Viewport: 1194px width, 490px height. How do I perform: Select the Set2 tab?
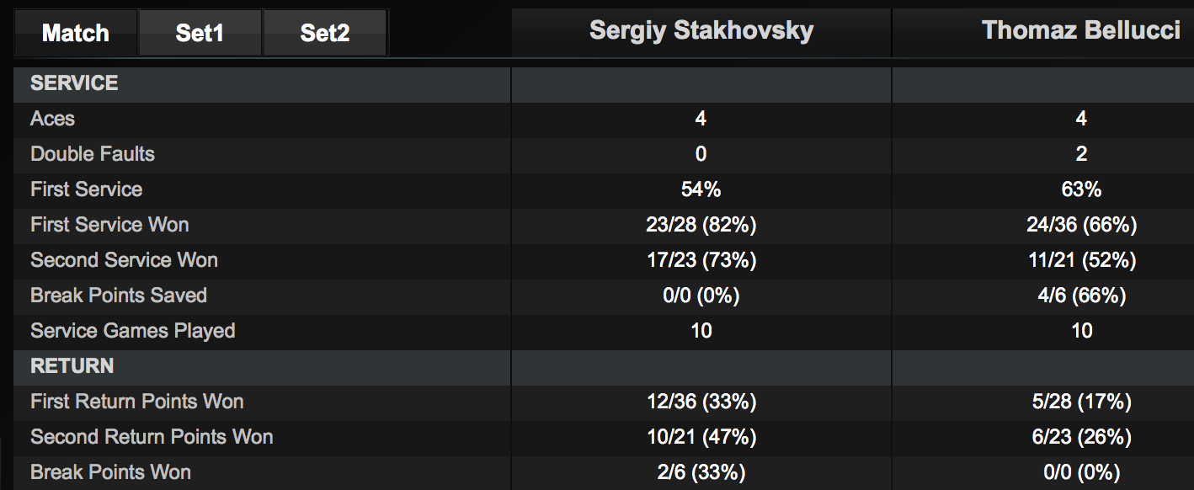pos(325,33)
